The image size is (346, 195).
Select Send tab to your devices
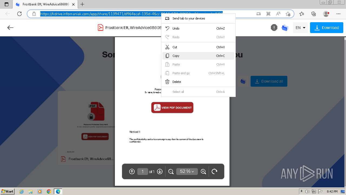(x=198, y=18)
